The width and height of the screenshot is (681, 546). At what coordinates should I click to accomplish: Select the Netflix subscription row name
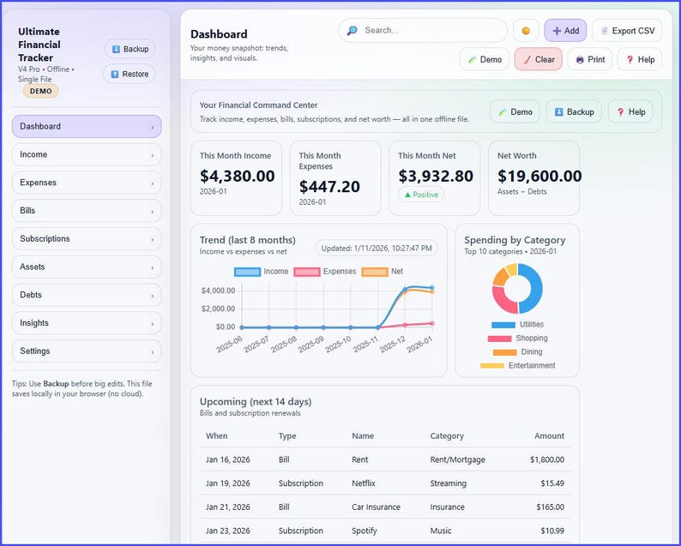tap(364, 483)
